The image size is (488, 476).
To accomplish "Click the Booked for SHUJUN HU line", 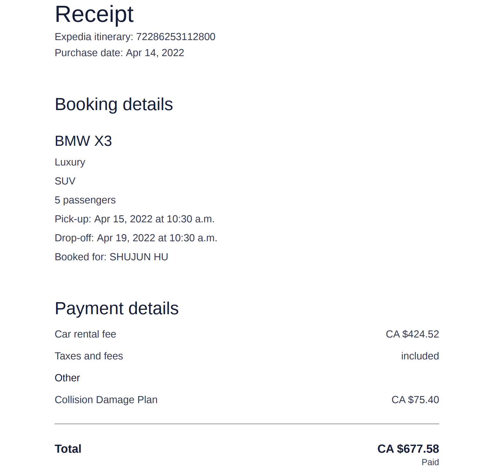I will (x=111, y=257).
